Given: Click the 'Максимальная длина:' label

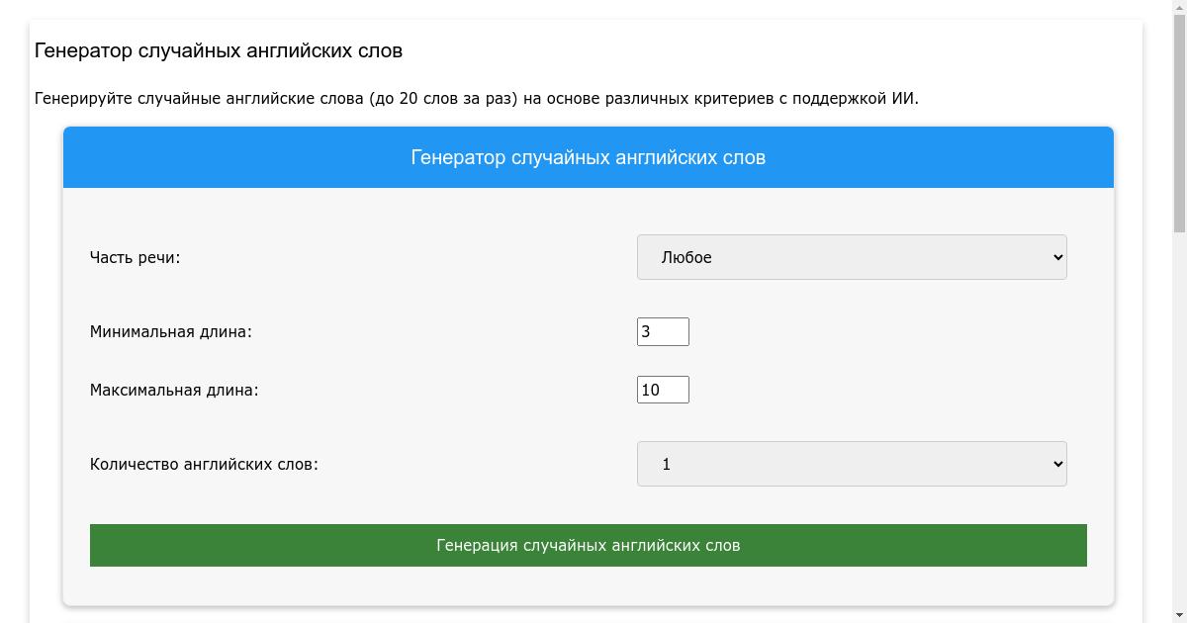Looking at the screenshot, I should click(174, 390).
